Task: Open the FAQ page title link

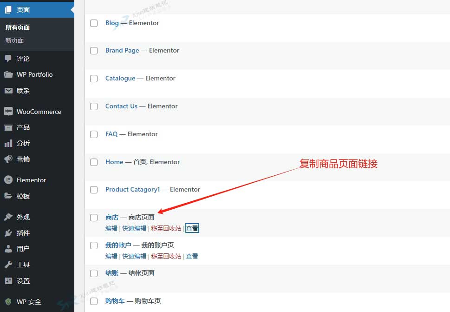Action: 111,134
